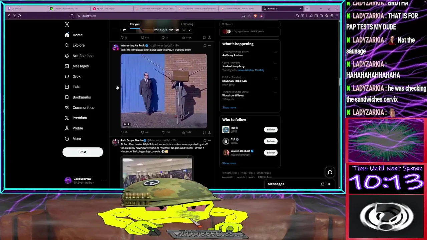Image resolution: width=427 pixels, height=240 pixels.
Task: Switch to the For you tab
Action: point(135,24)
